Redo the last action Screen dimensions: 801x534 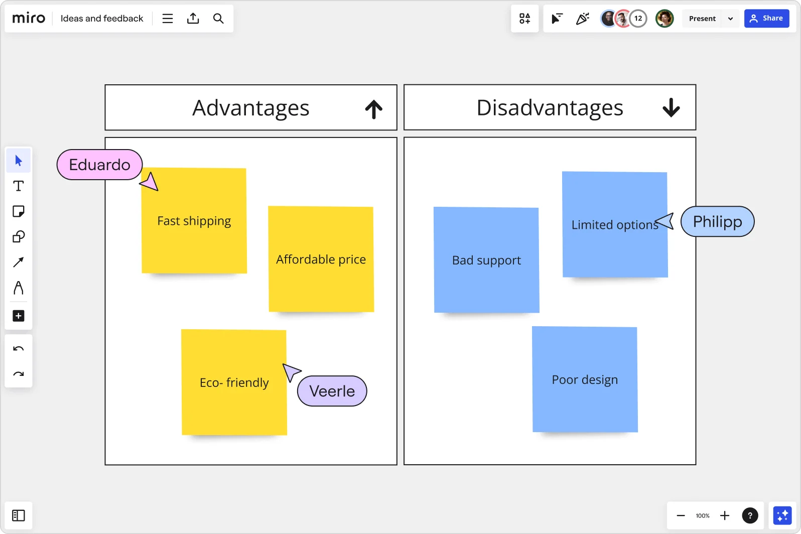click(19, 374)
